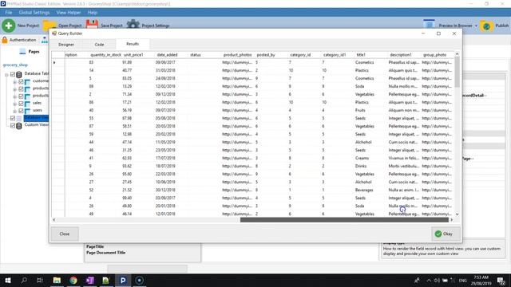Open the Preview In Browser dropdown arrow
The image size is (511, 287).
476,26
